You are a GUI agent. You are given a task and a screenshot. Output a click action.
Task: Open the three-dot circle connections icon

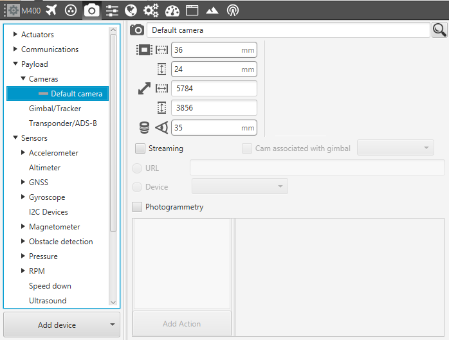(71, 10)
